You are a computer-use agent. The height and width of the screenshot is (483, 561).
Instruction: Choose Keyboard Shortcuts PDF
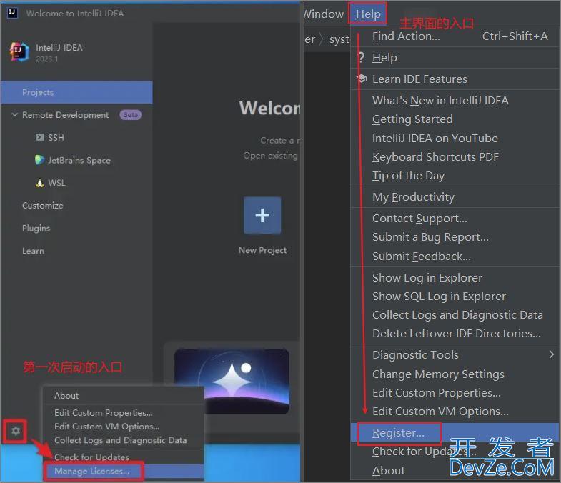click(x=455, y=156)
